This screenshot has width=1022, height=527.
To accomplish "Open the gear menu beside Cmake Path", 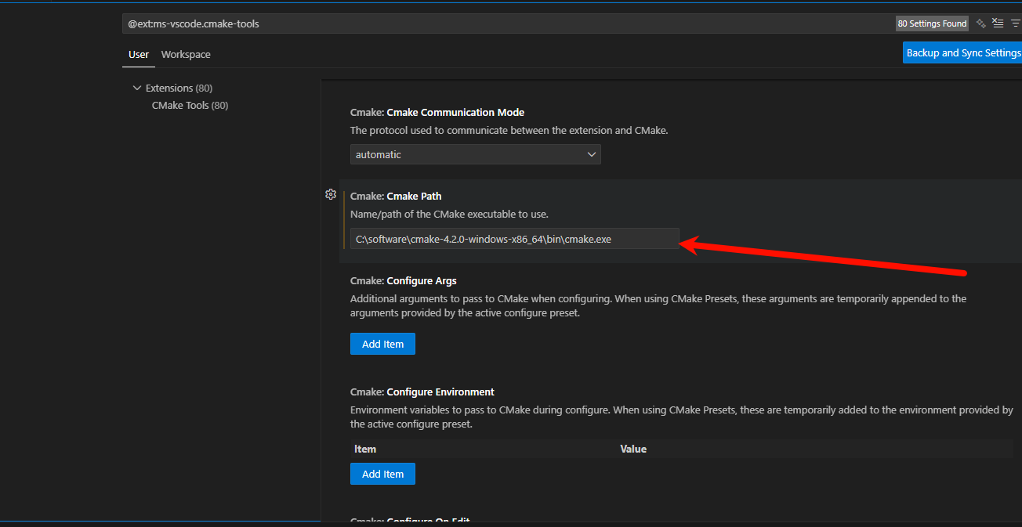I will pos(331,194).
